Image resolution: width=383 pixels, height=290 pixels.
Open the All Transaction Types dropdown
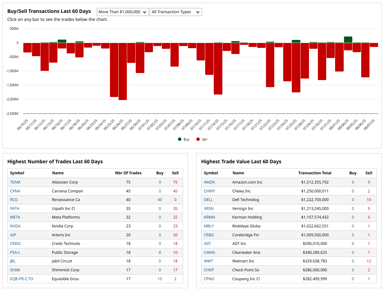(x=176, y=12)
